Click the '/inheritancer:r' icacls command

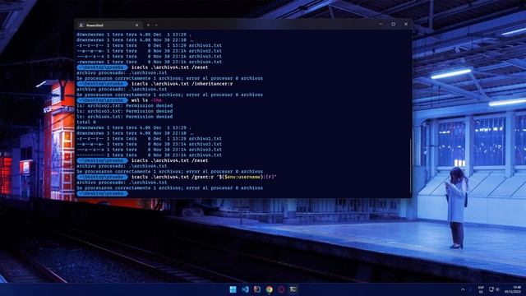182,84
